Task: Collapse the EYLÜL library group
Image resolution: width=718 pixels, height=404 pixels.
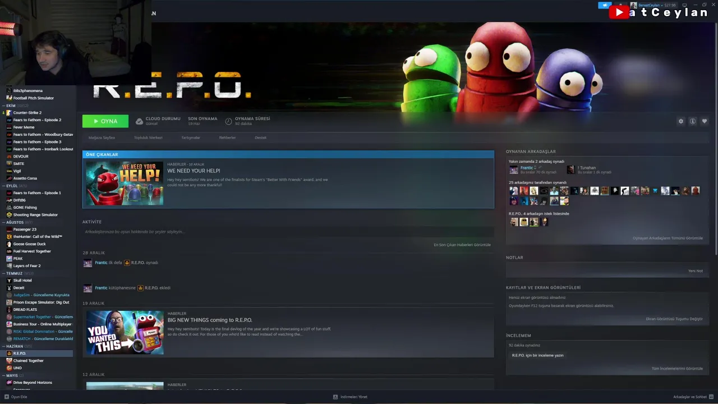Action: pos(4,186)
